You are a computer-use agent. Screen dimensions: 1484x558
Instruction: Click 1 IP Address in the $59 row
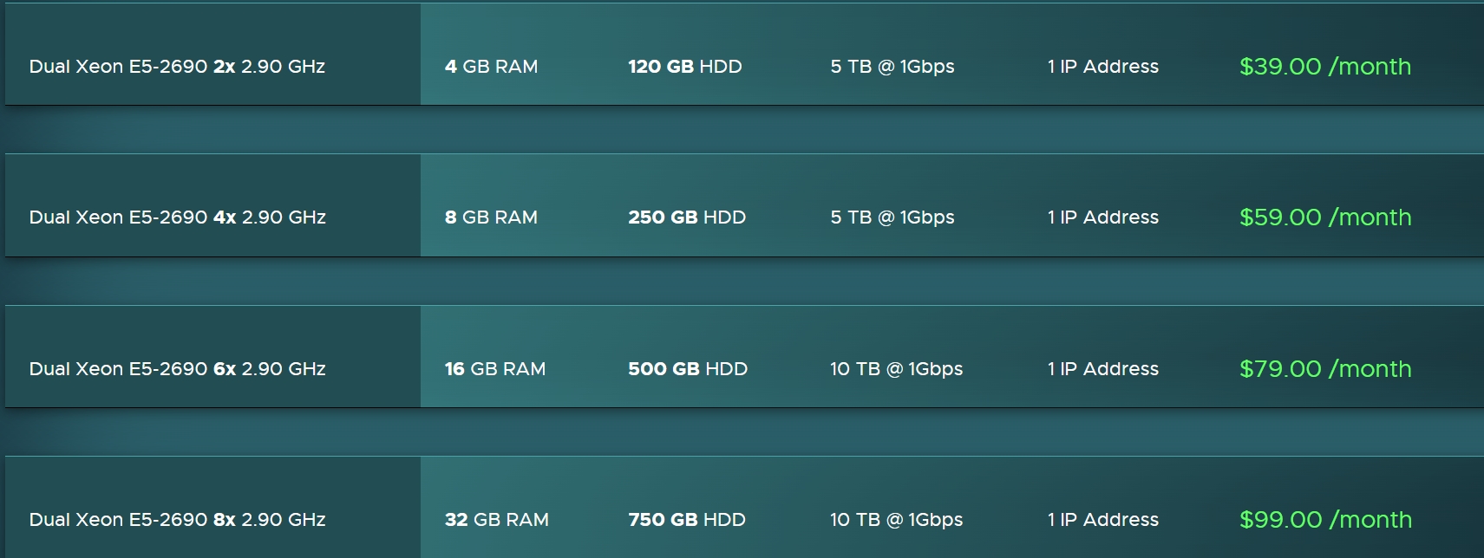coord(1102,217)
